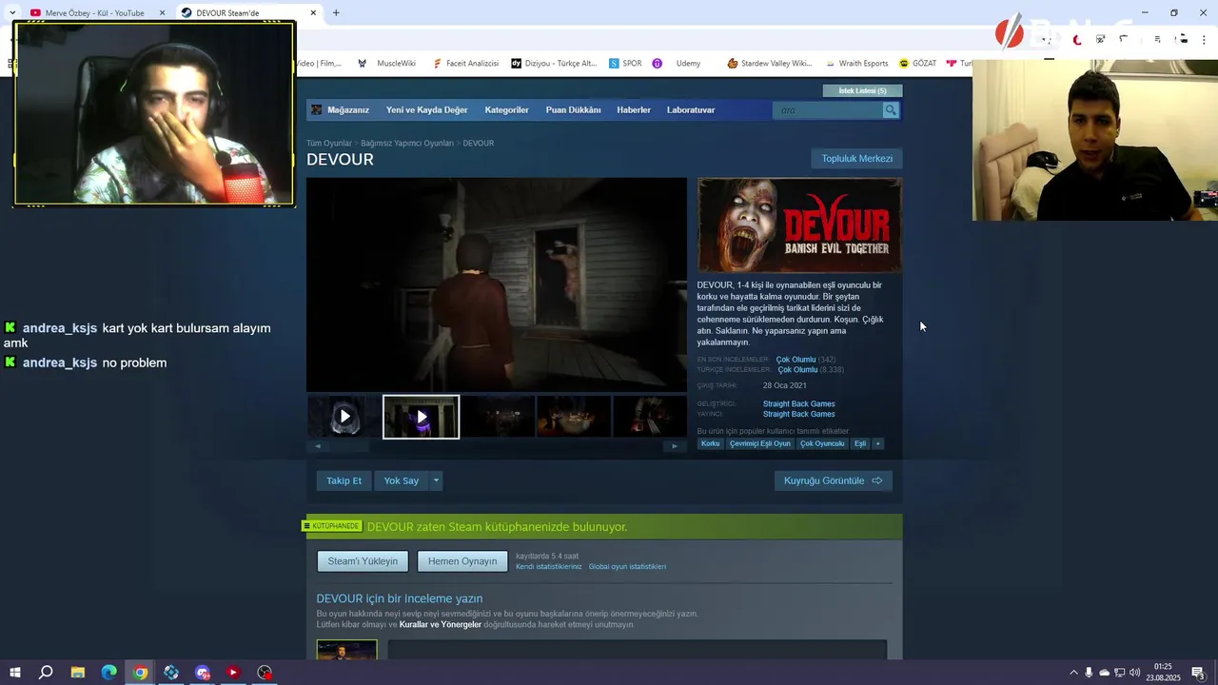1218x685 pixels.
Task: Click the store search magnifier icon
Action: [x=891, y=110]
